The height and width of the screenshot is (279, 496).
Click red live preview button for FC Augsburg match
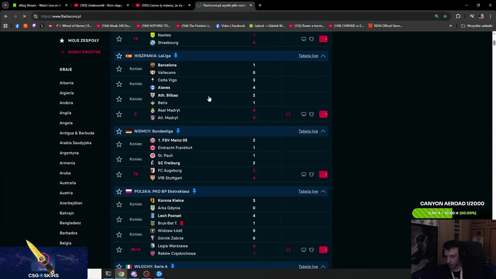324,174
